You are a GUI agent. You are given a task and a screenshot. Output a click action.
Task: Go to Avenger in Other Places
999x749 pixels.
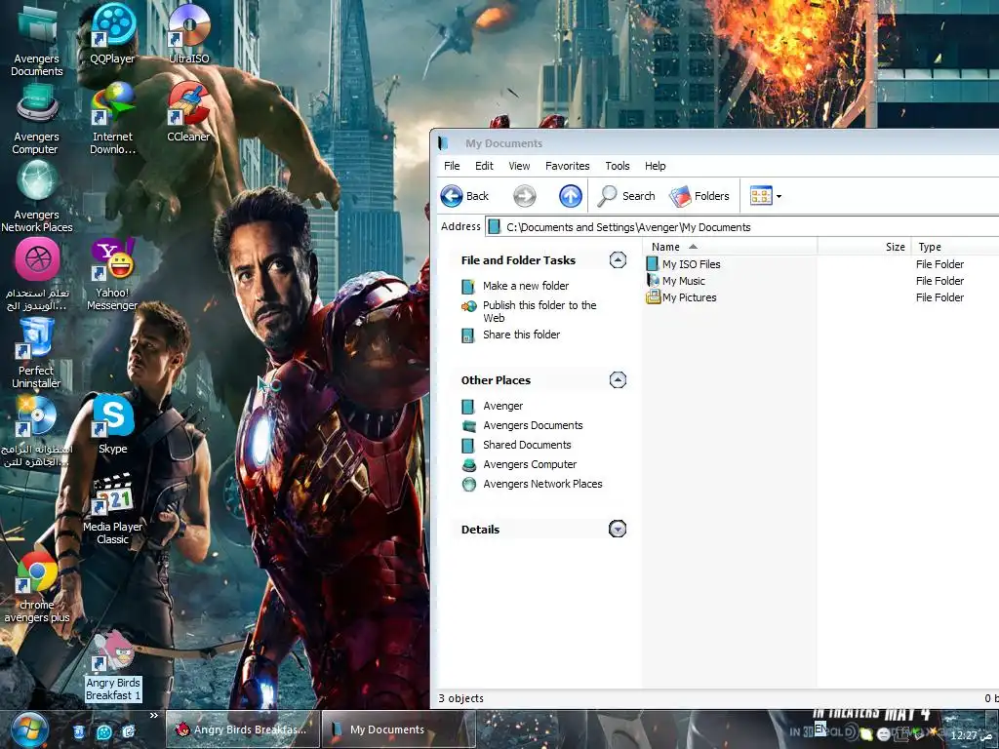click(x=502, y=406)
